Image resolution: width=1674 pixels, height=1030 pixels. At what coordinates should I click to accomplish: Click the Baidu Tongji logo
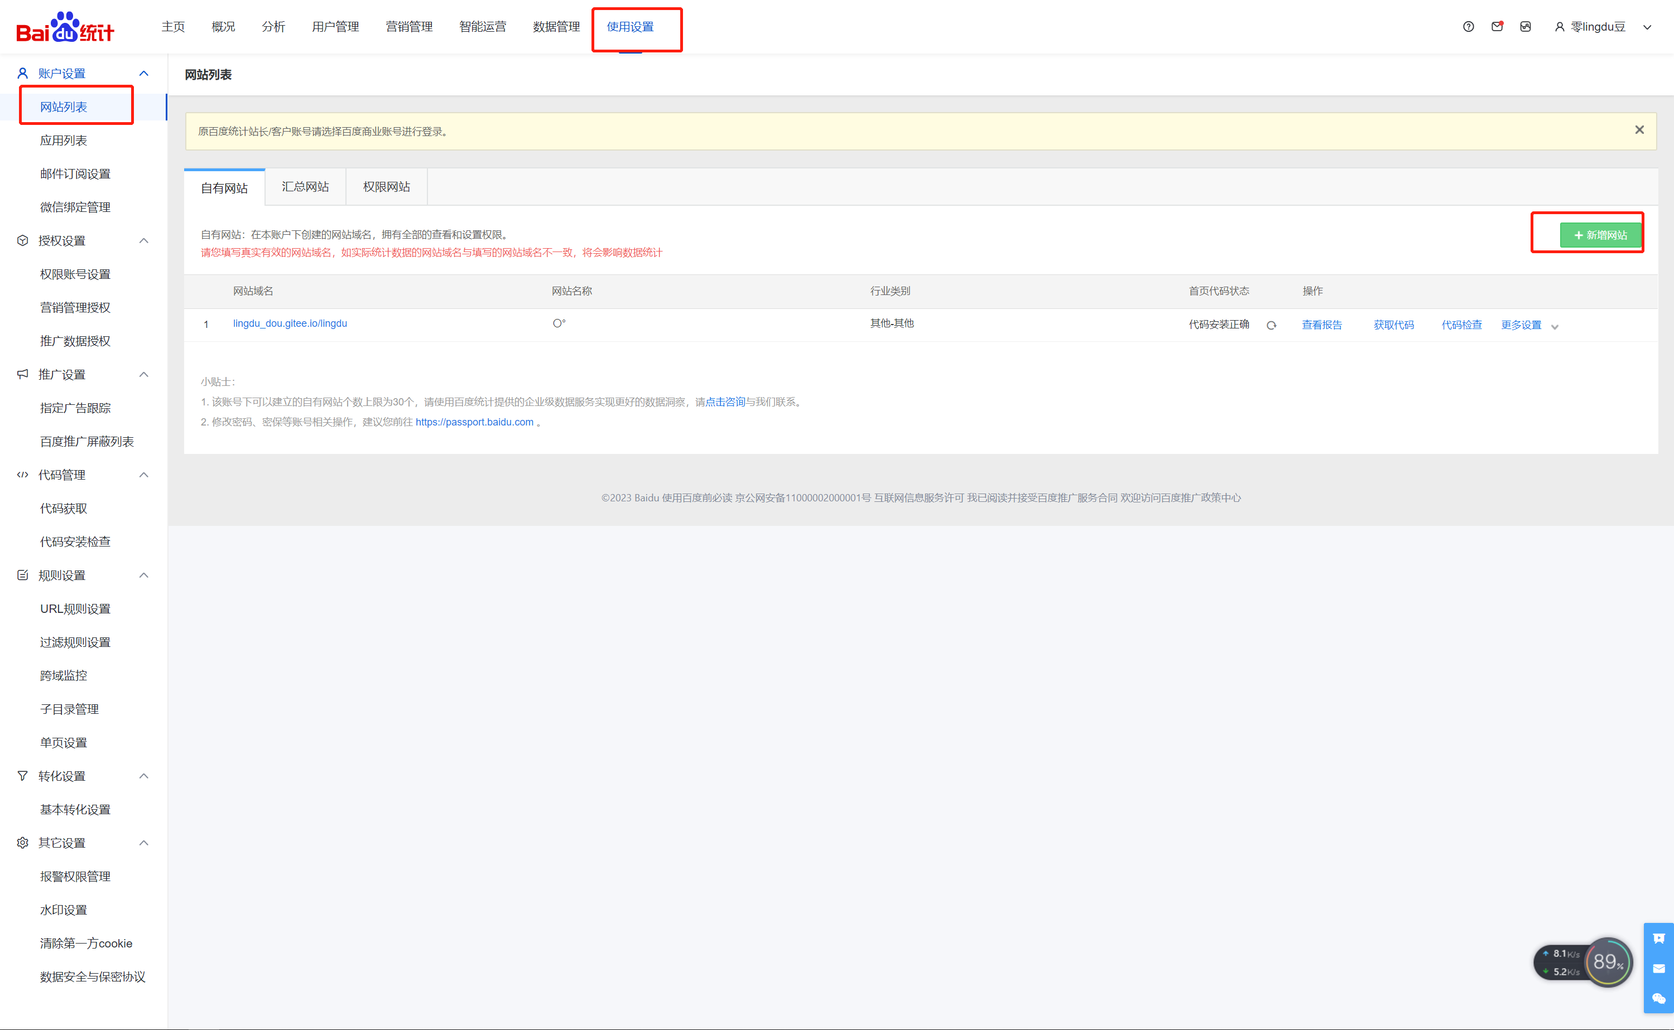(65, 27)
